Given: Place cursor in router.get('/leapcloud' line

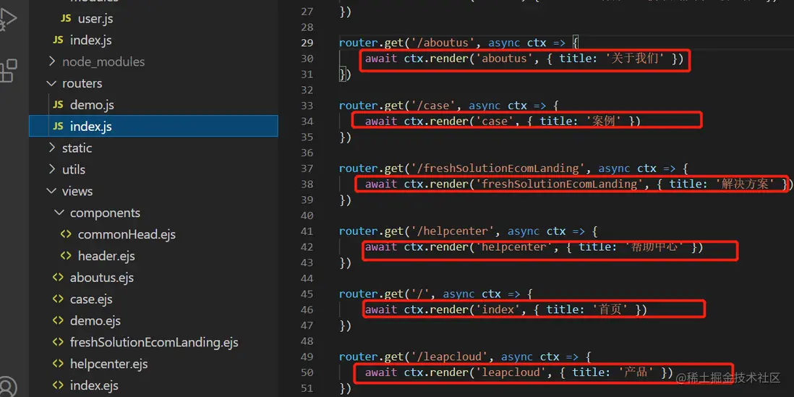Looking at the screenshot, I should click(x=465, y=357).
